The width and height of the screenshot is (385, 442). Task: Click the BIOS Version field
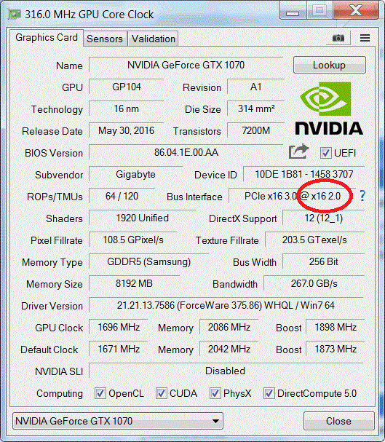click(186, 152)
